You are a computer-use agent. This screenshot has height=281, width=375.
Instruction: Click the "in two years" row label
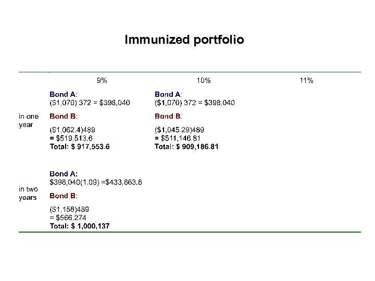pyautogui.click(x=28, y=193)
